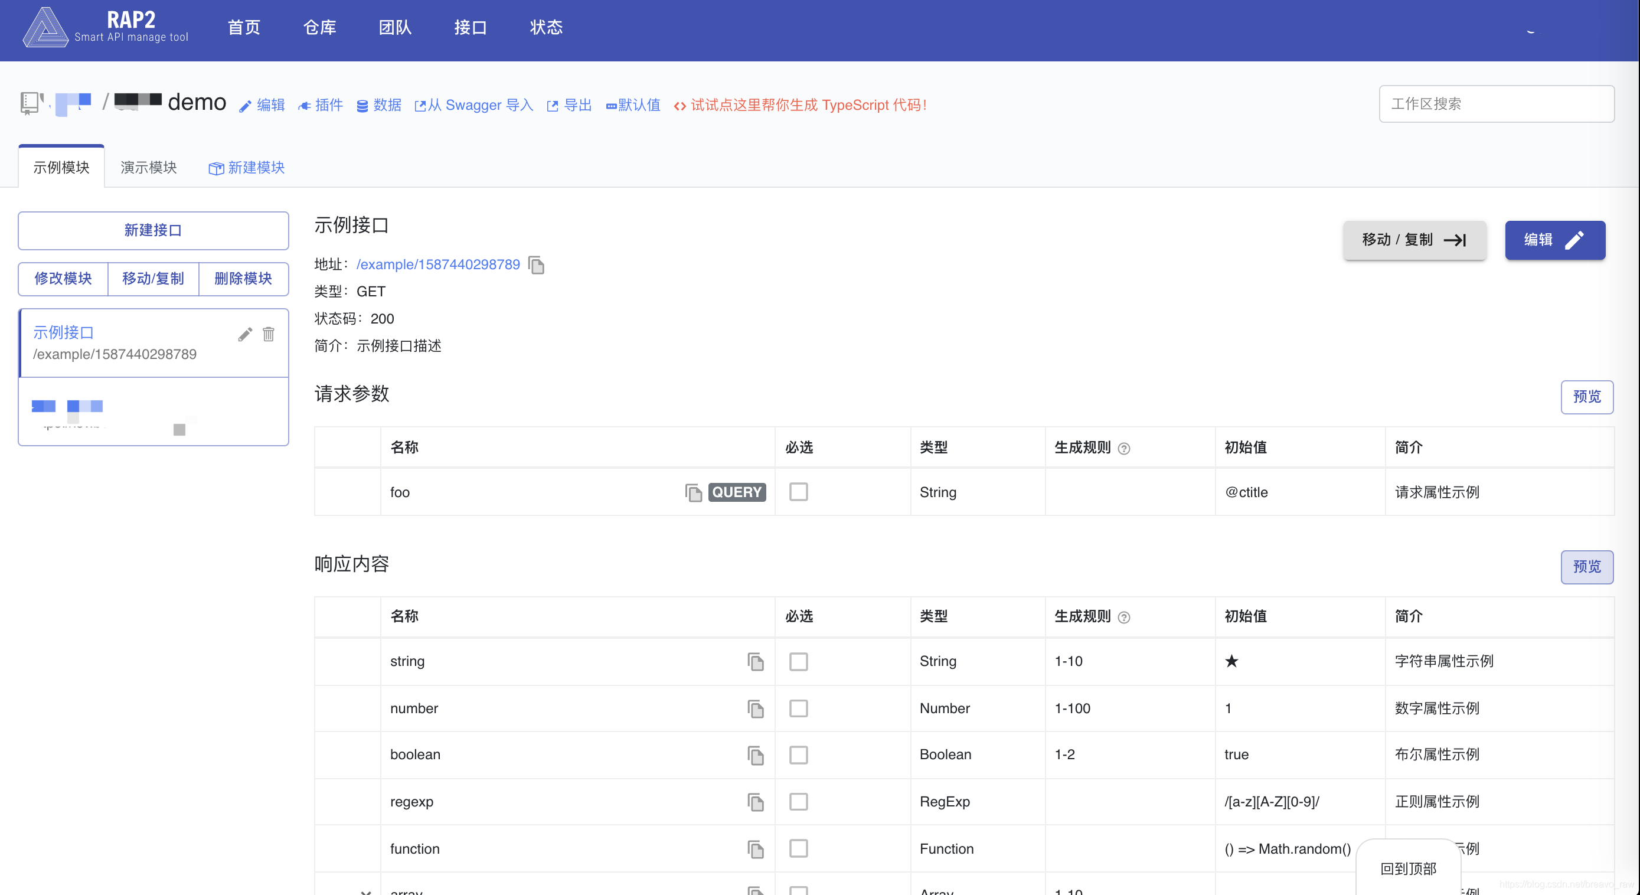This screenshot has height=895, width=1640.
Task: Click the 1-100 generation rule cell
Action: click(x=1130, y=708)
